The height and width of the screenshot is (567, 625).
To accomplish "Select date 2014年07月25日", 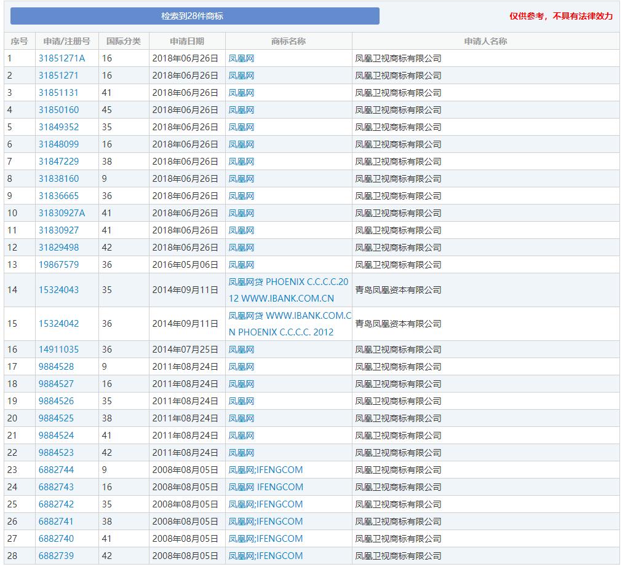I will [x=185, y=350].
